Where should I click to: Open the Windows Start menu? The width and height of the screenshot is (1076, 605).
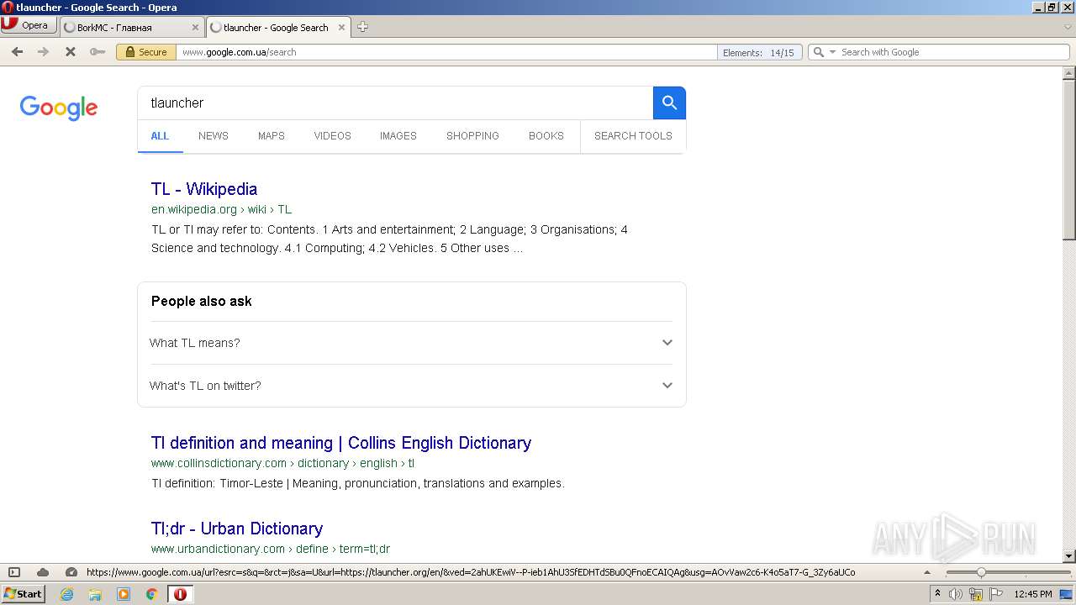point(23,594)
